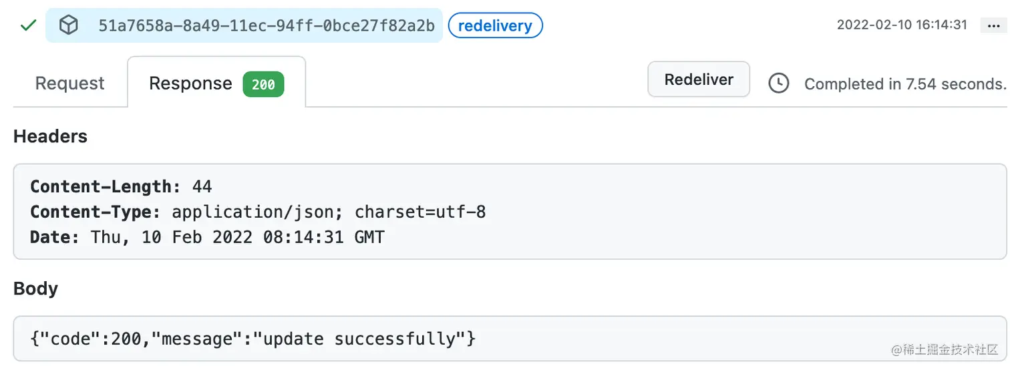Click the package cube icon
Screen dimensions: 1010x368
tap(68, 26)
